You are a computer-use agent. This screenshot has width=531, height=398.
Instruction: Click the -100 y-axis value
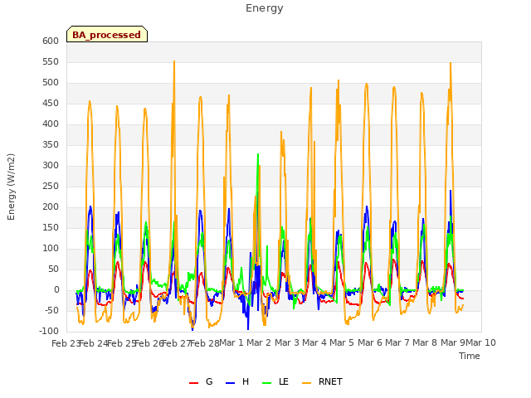(49, 331)
